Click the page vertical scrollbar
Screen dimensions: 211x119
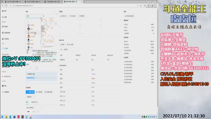pyautogui.click(x=157, y=58)
